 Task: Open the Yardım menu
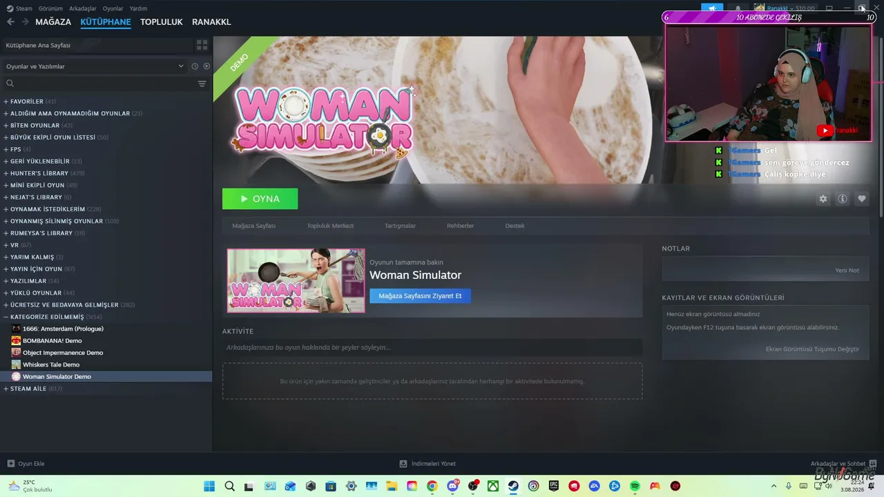tap(138, 8)
